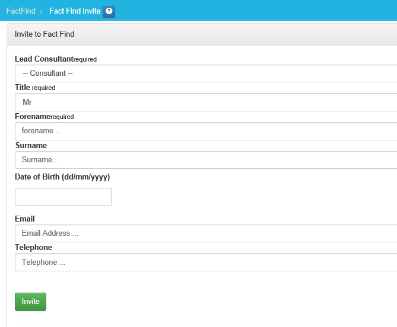Screen dimensions: 397x327
Task: Click the Email Address input field
Action: tap(205, 233)
